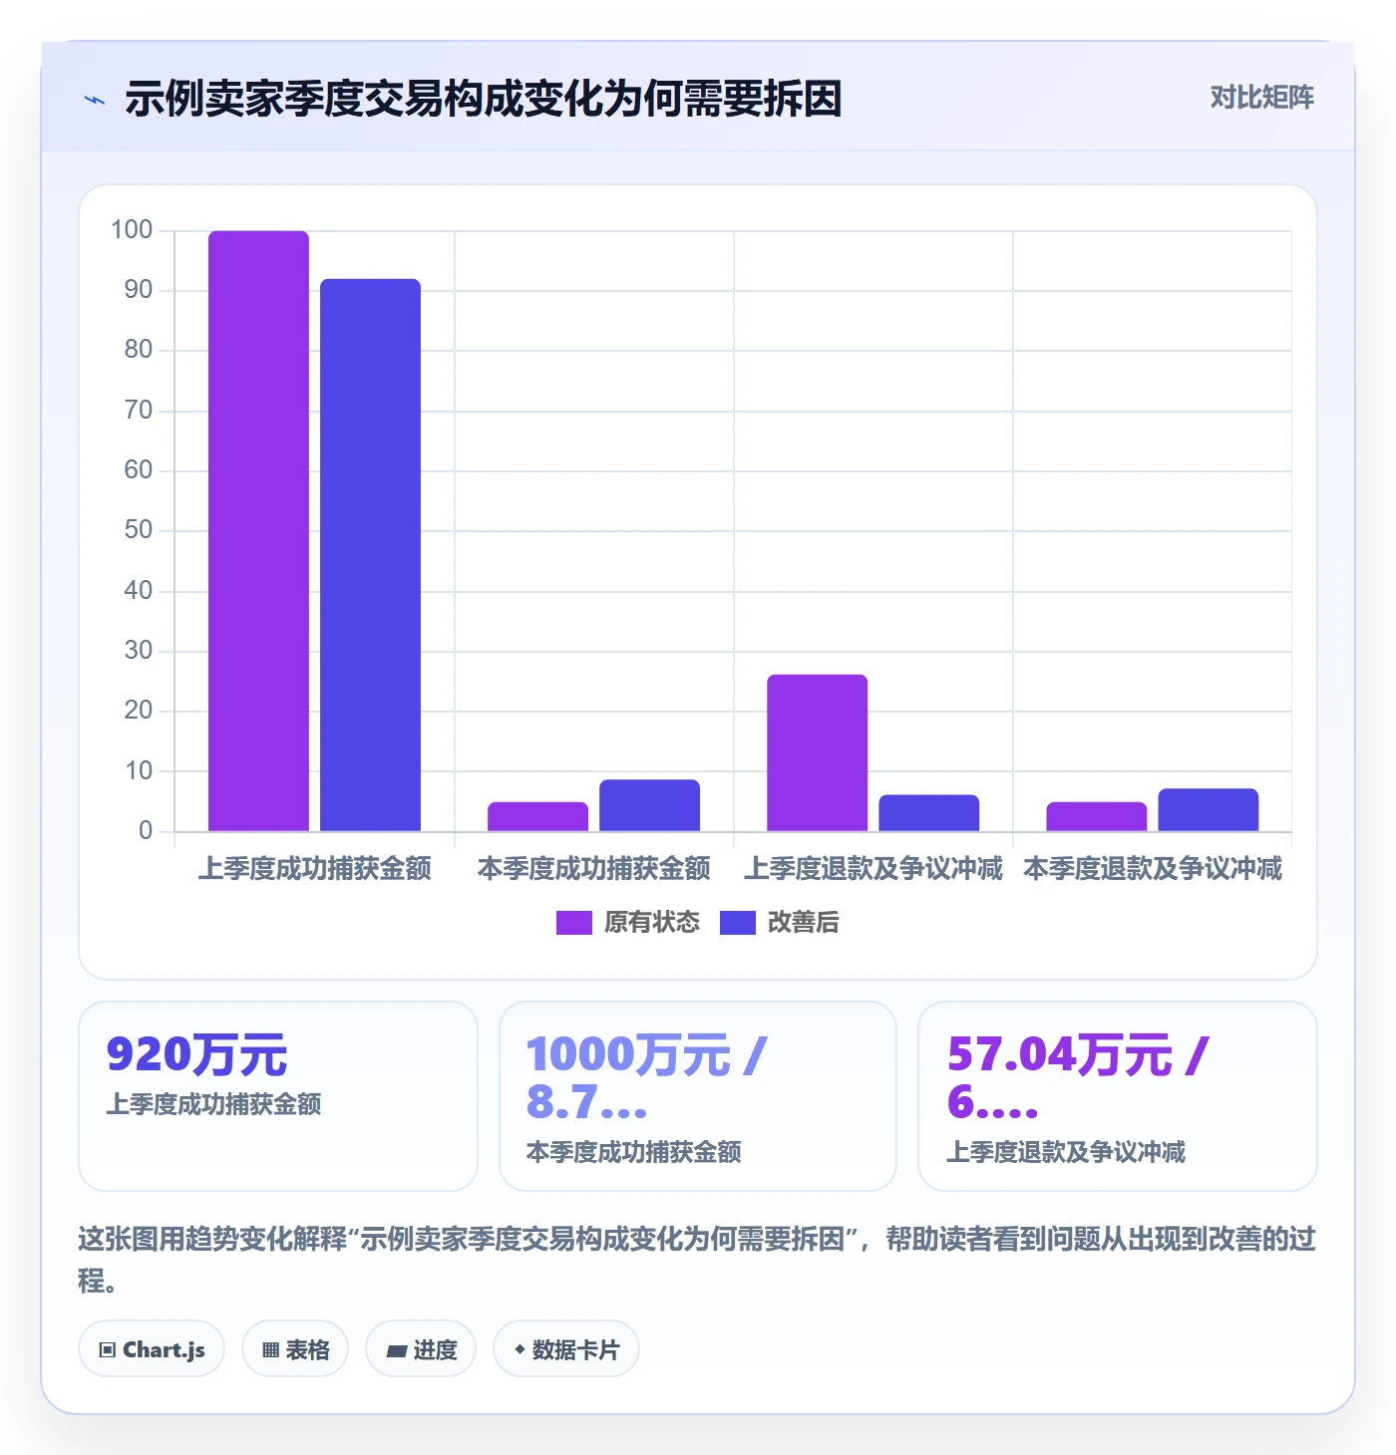Click the 本季度成功捕获金额 axis label
The image size is (1396, 1455).
pyautogui.click(x=594, y=869)
